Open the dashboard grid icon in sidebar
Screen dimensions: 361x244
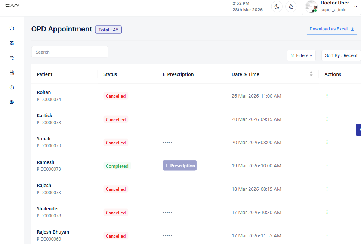(12, 43)
